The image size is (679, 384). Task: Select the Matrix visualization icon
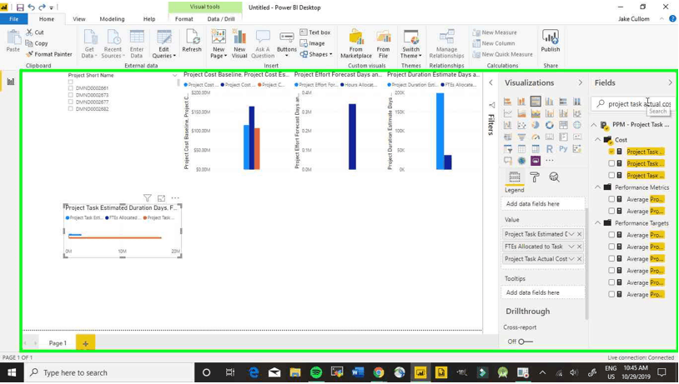click(536, 149)
